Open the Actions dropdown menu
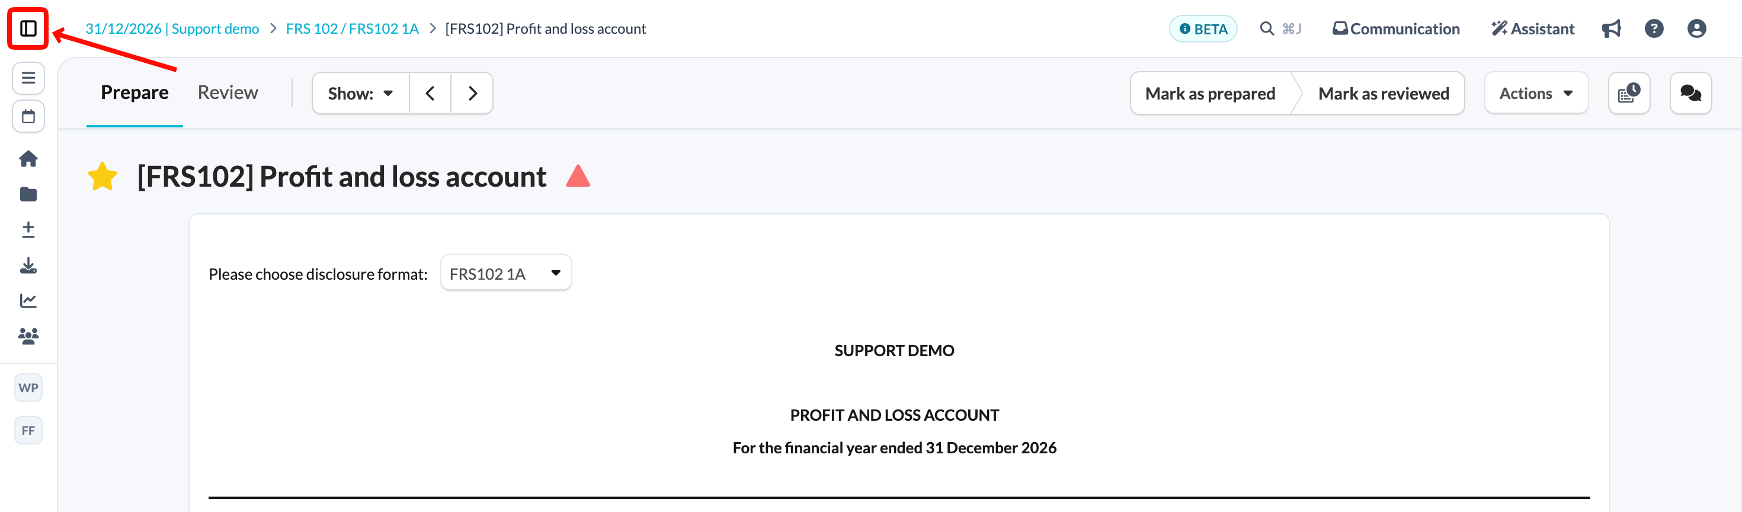Image resolution: width=1742 pixels, height=512 pixels. pyautogui.click(x=1536, y=94)
